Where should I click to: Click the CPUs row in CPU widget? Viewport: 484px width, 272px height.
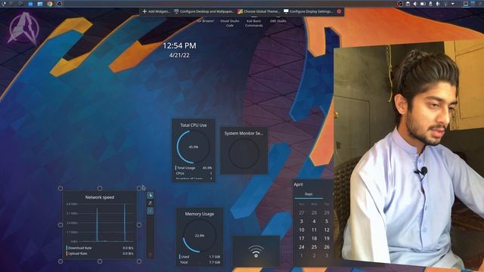click(x=194, y=174)
